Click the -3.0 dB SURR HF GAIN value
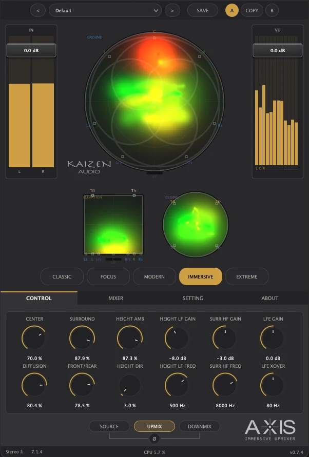The height and width of the screenshot is (457, 309). pos(225,358)
